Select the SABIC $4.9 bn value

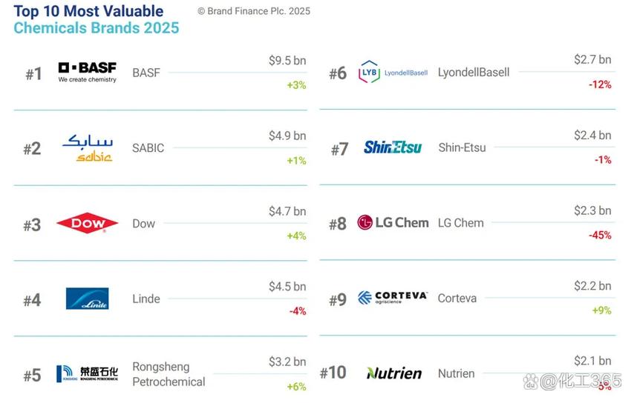point(287,136)
